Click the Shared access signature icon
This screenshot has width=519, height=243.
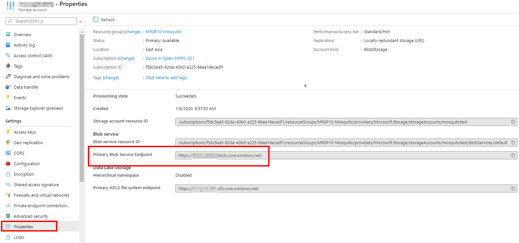pos(8,185)
